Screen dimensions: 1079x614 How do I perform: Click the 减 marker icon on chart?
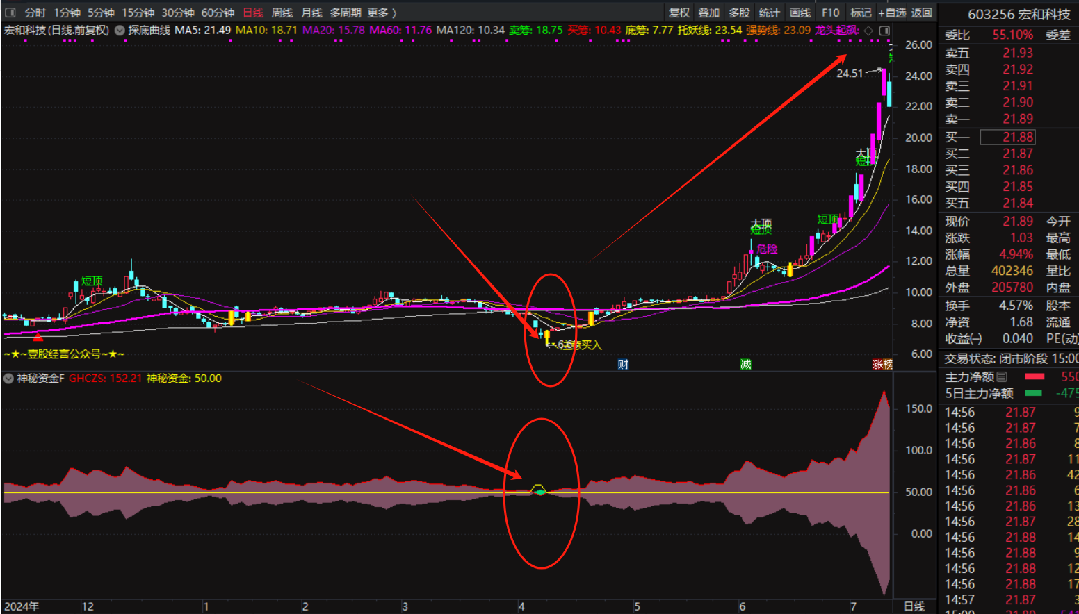click(x=745, y=365)
